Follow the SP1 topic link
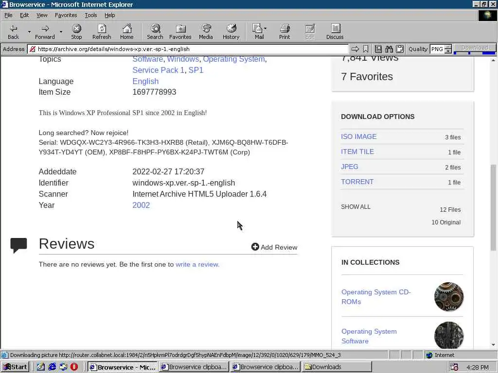 pos(196,70)
